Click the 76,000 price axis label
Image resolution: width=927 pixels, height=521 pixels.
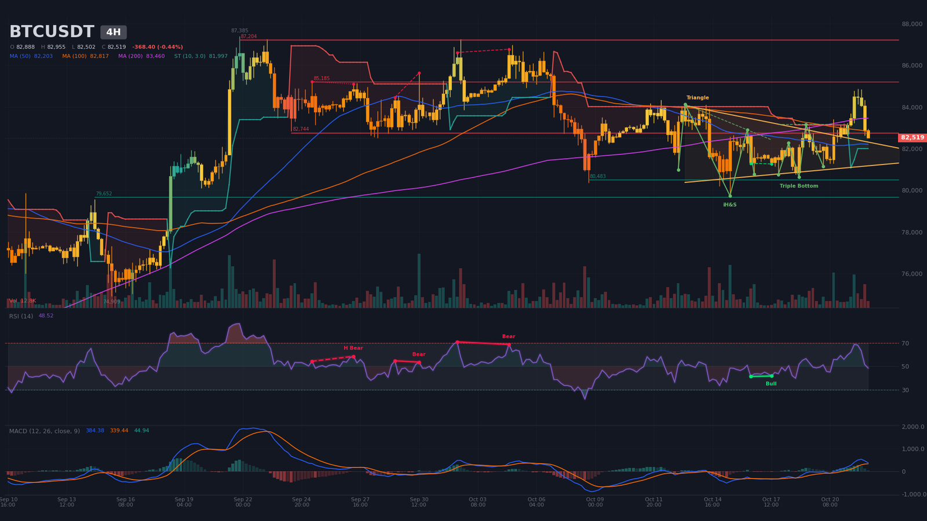[912, 274]
